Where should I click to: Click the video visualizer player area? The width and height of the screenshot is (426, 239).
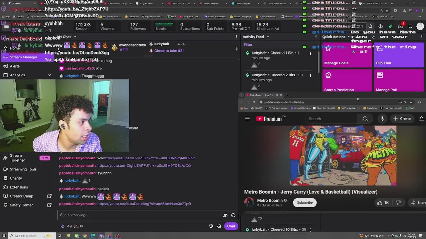(x=343, y=155)
